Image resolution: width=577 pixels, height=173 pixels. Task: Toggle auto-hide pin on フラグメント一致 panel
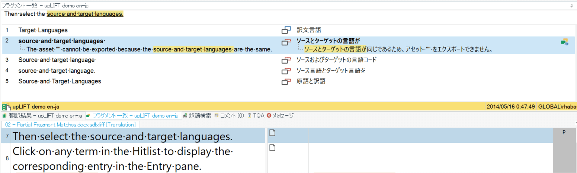(571, 6)
